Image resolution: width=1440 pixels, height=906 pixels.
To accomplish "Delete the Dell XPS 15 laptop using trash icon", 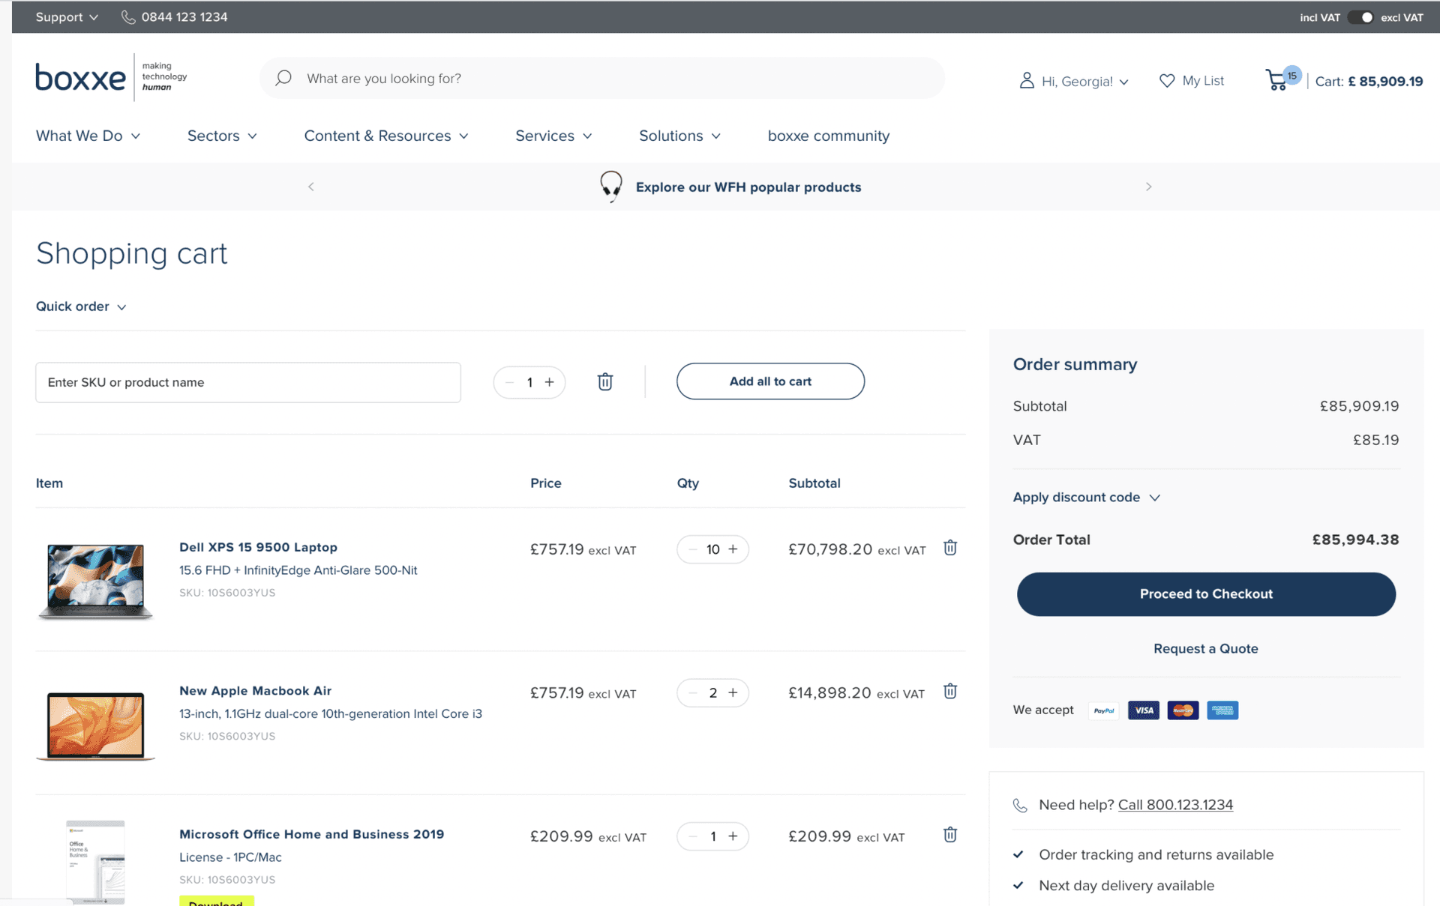I will 949,548.
